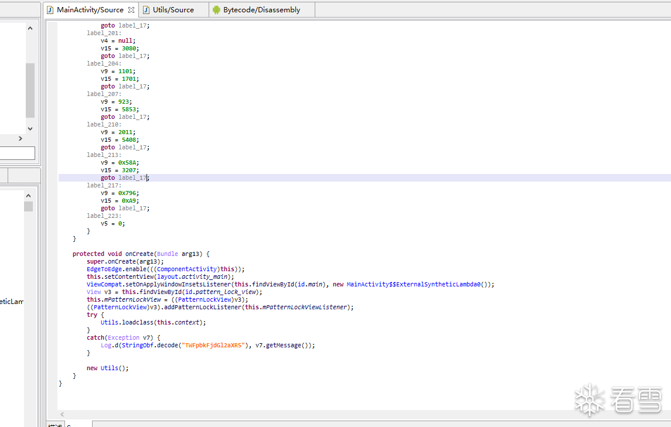The width and height of the screenshot is (671, 427).
Task: Click the ViewCompat.setOnApplyWindowInsetsListener line
Action: point(290,285)
